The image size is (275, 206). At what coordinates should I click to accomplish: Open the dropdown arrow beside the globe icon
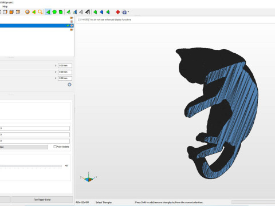pos(128,12)
